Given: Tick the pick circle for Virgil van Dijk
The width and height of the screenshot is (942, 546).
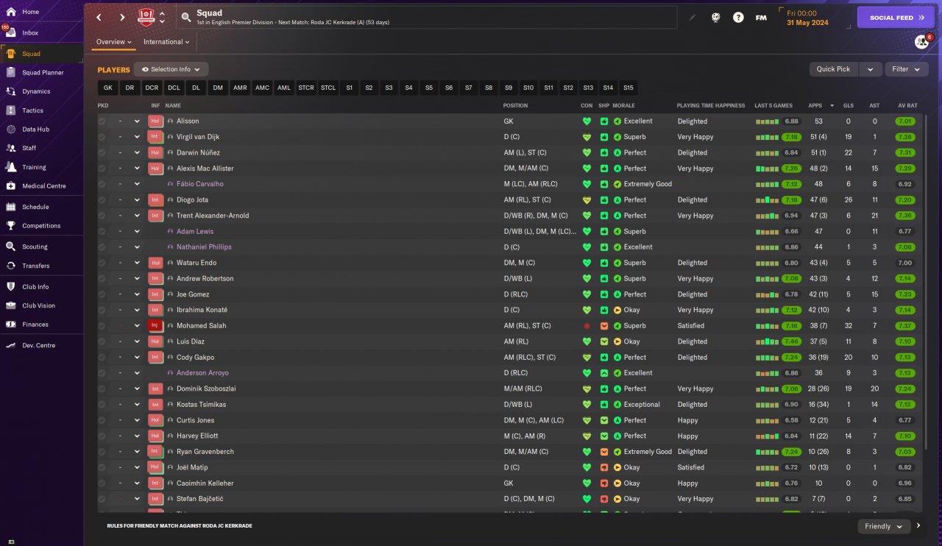Looking at the screenshot, I should click(102, 137).
